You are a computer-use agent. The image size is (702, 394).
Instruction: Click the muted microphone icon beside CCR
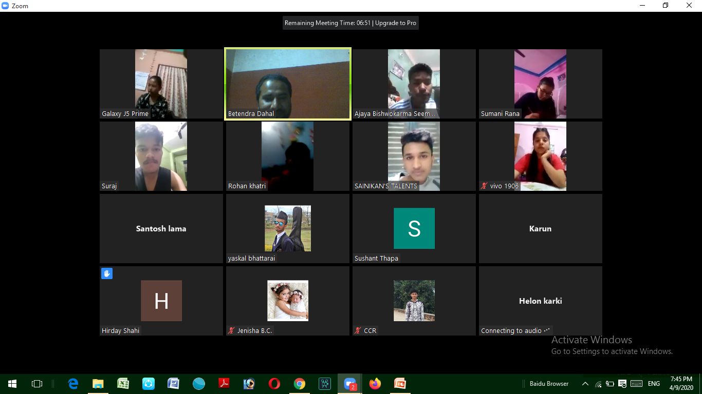[x=358, y=331]
